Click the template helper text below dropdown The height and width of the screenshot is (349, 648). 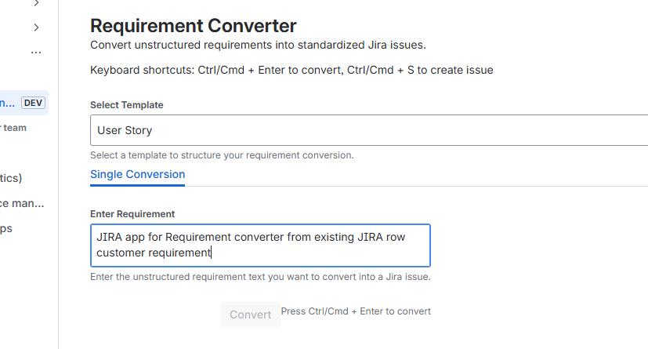(222, 155)
